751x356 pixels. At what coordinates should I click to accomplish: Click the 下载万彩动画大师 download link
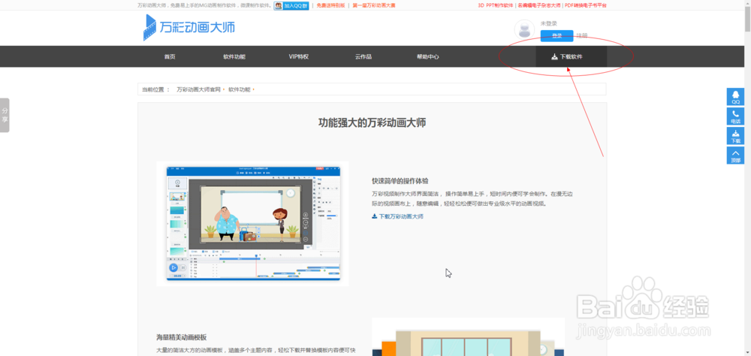[397, 216]
